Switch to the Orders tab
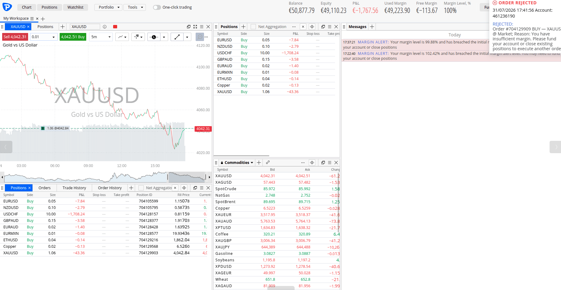Screen dimensions: 561x290 coord(45,188)
